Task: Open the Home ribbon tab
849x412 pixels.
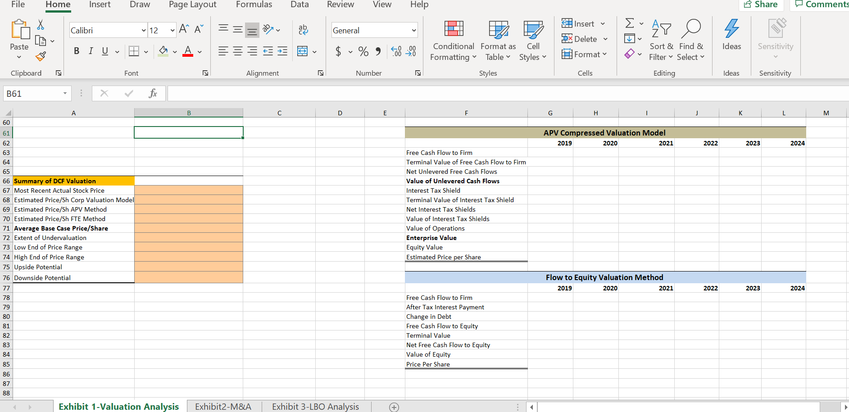Action: [58, 5]
